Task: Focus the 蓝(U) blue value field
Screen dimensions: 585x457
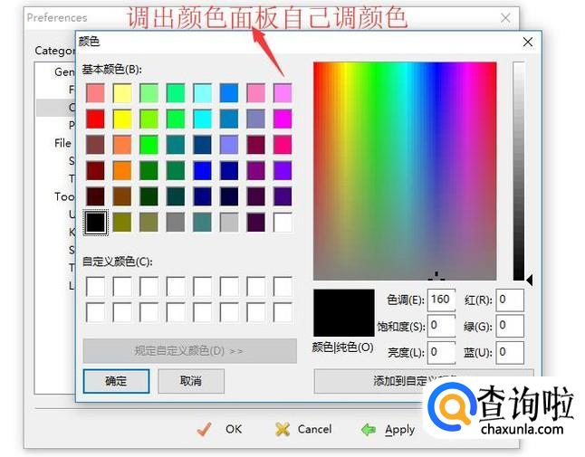Action: click(510, 352)
